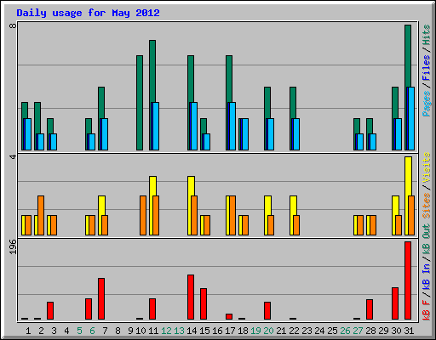Click the orange Sites bar on day 2
The height and width of the screenshot is (340, 436).
click(41, 215)
